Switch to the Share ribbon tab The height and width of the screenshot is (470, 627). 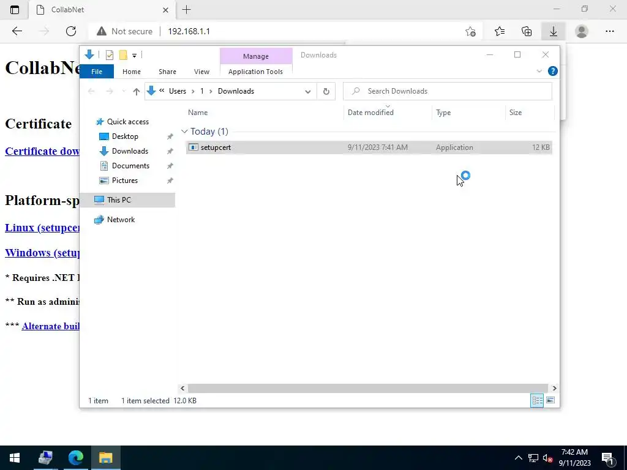167,72
